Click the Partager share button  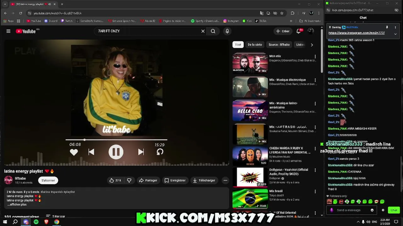point(148,180)
